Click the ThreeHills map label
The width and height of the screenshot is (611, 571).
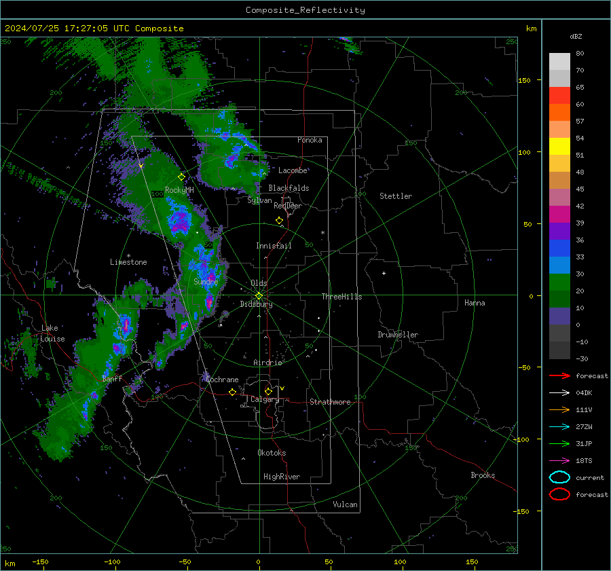tap(341, 297)
